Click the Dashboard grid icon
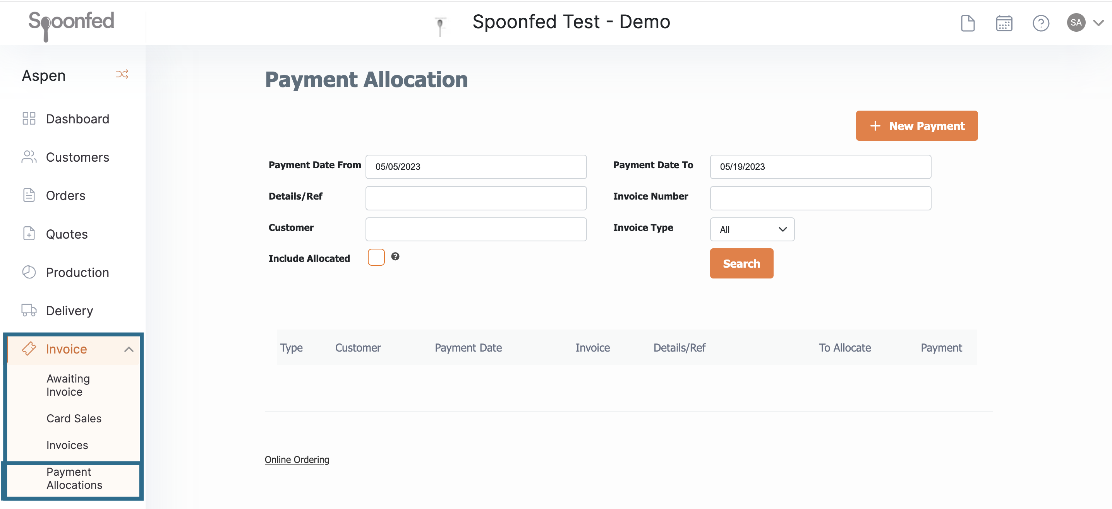The height and width of the screenshot is (509, 1112). pos(29,119)
